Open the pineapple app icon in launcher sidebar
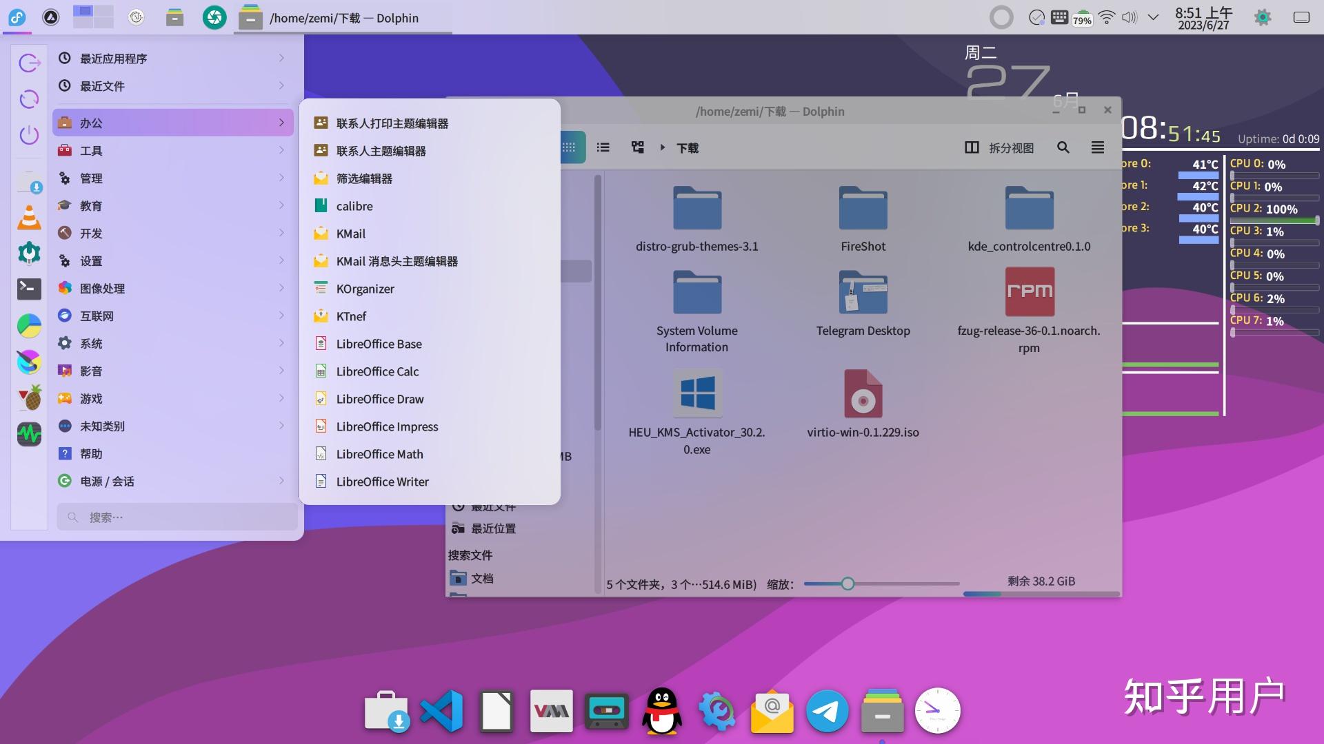This screenshot has height=744, width=1324. (x=29, y=397)
